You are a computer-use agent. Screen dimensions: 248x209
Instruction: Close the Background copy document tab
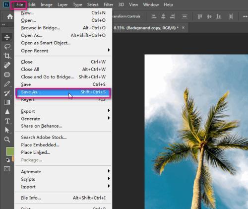pos(183,28)
